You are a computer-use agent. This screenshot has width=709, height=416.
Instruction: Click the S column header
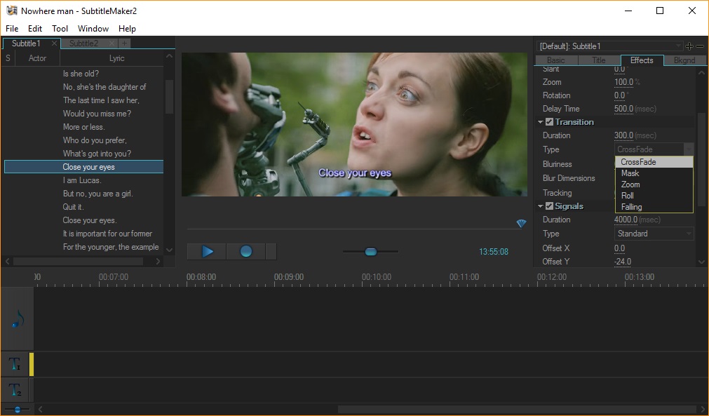tap(8, 58)
